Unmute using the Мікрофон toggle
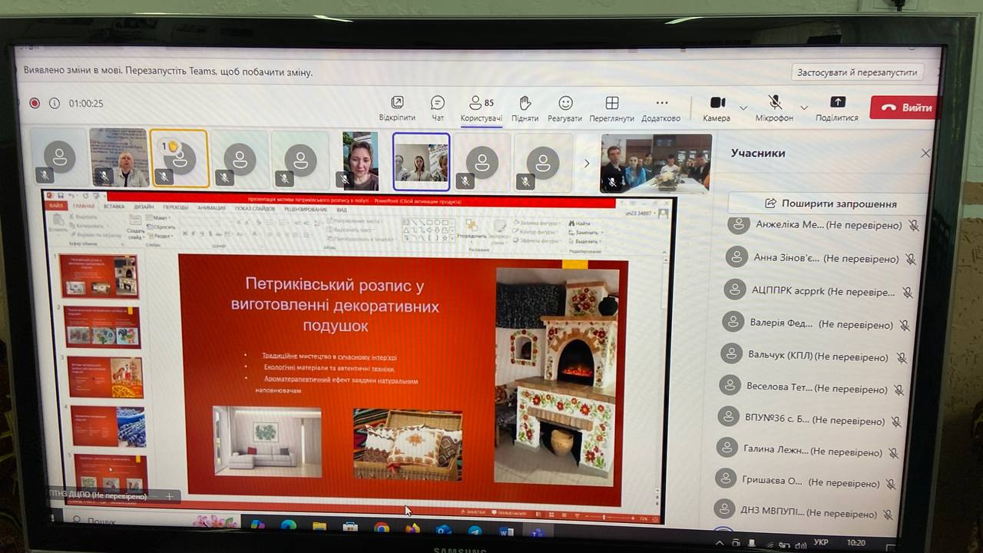This screenshot has width=983, height=553. point(775,108)
